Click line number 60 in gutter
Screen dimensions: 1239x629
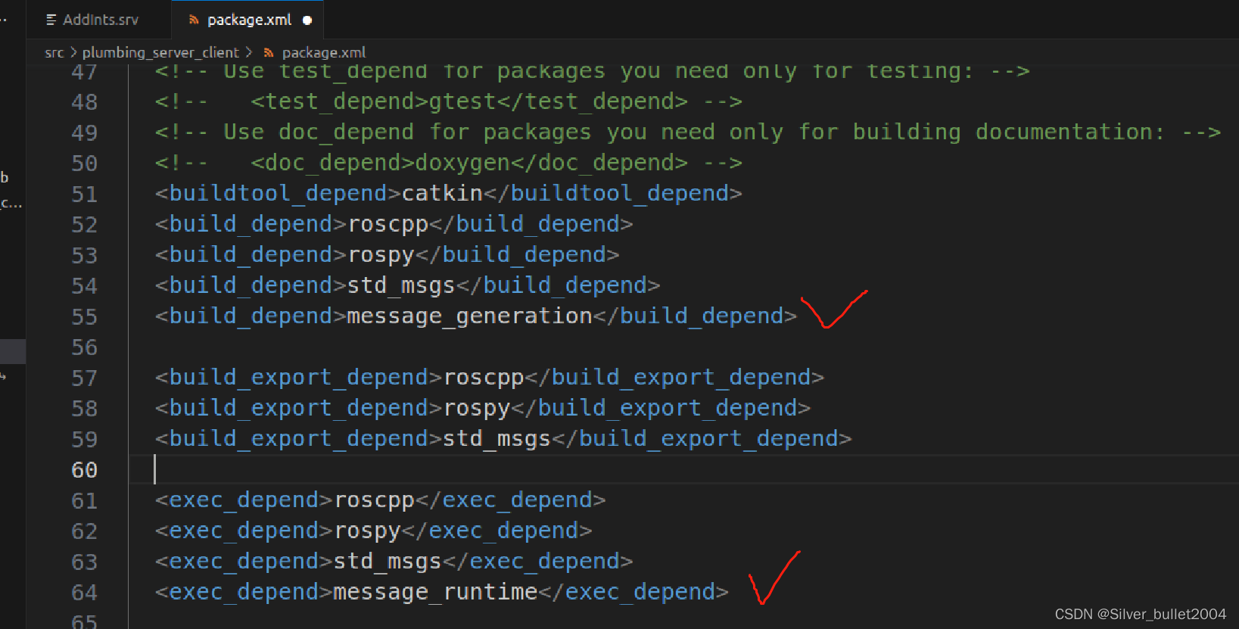[85, 470]
